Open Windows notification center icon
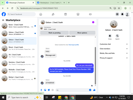Screen dimensions: 133x100 129,97
